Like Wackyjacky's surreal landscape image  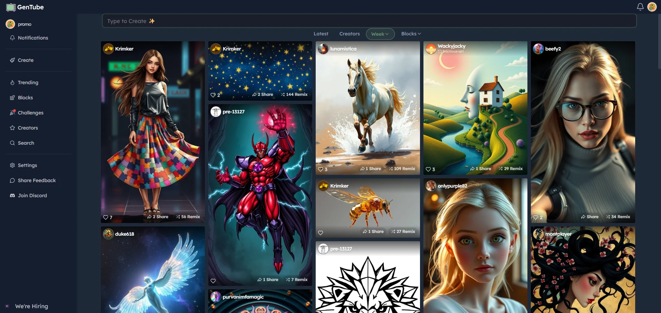coord(428,169)
